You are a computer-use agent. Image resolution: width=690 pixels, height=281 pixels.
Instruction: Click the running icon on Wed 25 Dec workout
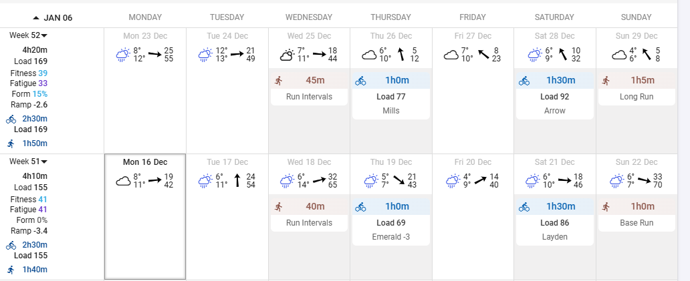point(279,81)
